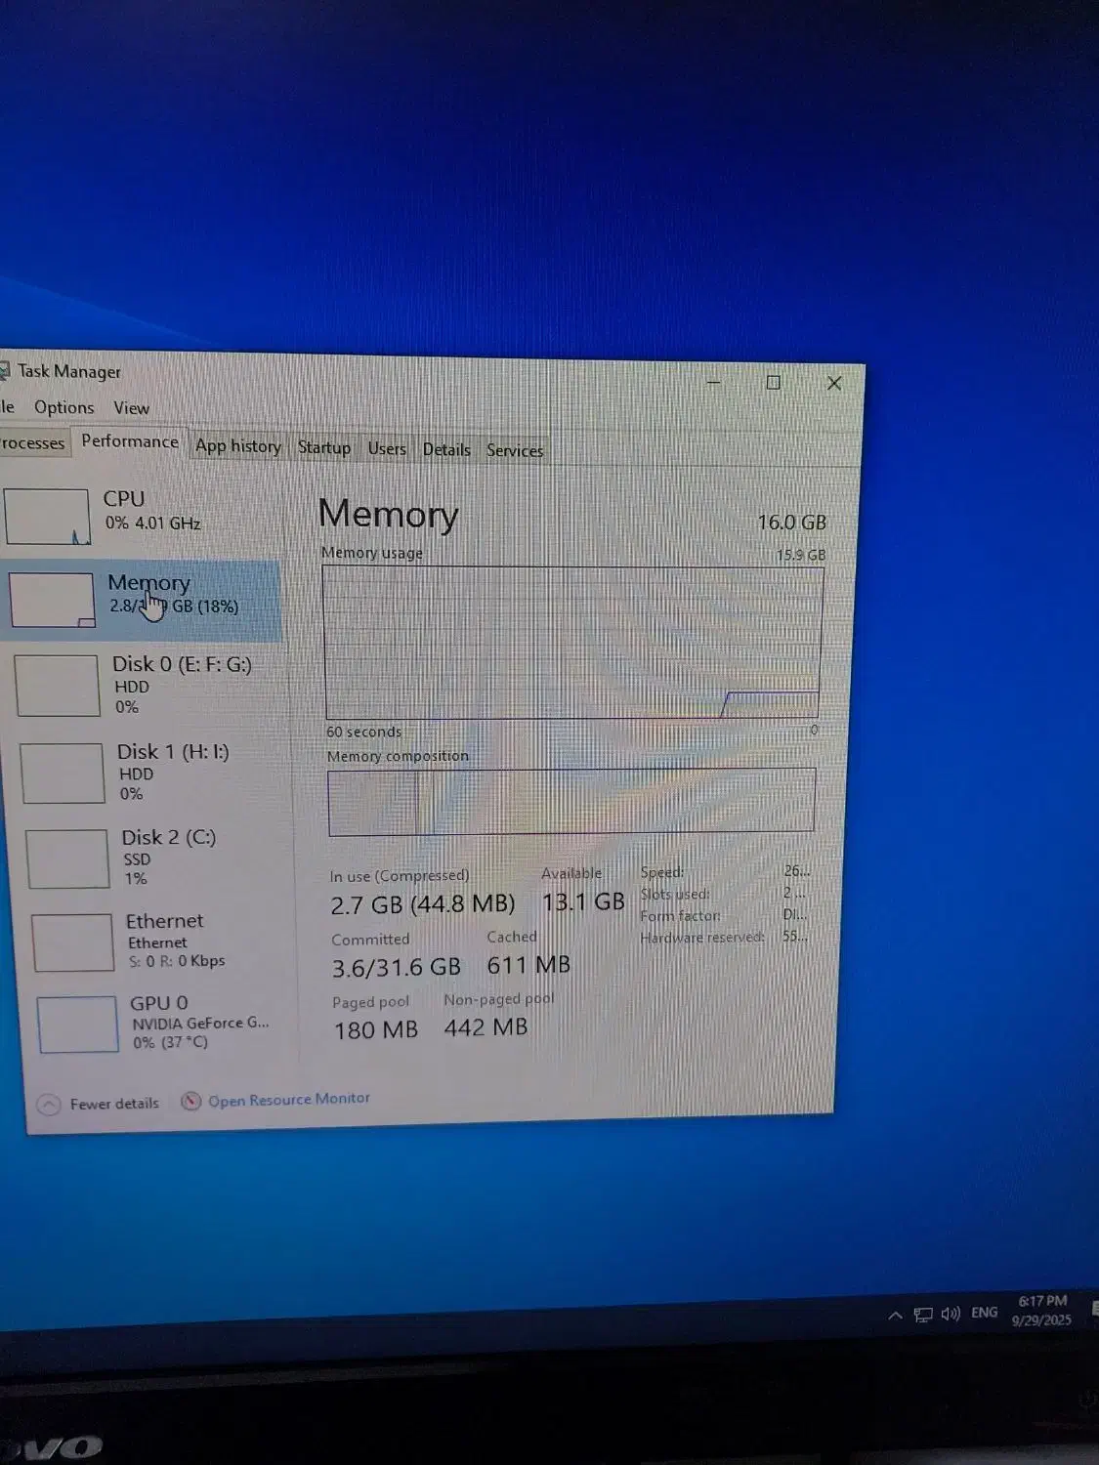Click the GPU 0 mini graph thumbnail

click(78, 1024)
